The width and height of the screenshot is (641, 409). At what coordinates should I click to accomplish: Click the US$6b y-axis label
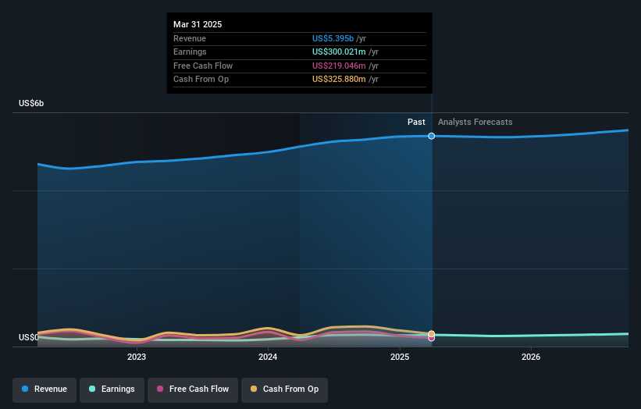tap(31, 103)
